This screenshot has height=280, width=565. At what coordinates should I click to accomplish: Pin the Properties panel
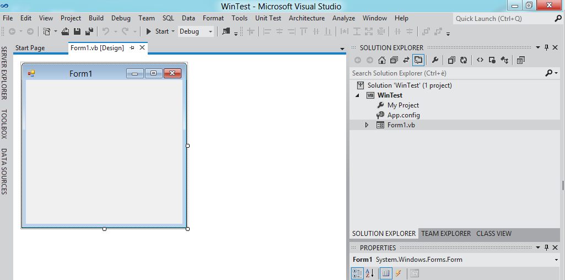pos(546,247)
